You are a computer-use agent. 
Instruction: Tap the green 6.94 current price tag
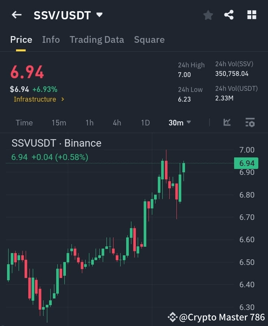(246, 163)
